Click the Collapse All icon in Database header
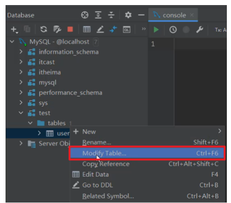Viewport: 231px width, 203px height. [111, 15]
